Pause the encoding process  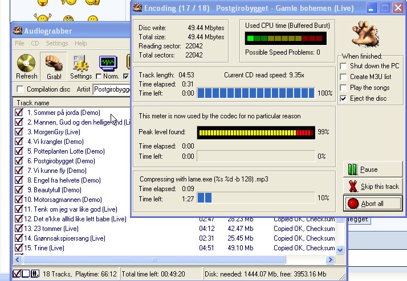tap(373, 170)
